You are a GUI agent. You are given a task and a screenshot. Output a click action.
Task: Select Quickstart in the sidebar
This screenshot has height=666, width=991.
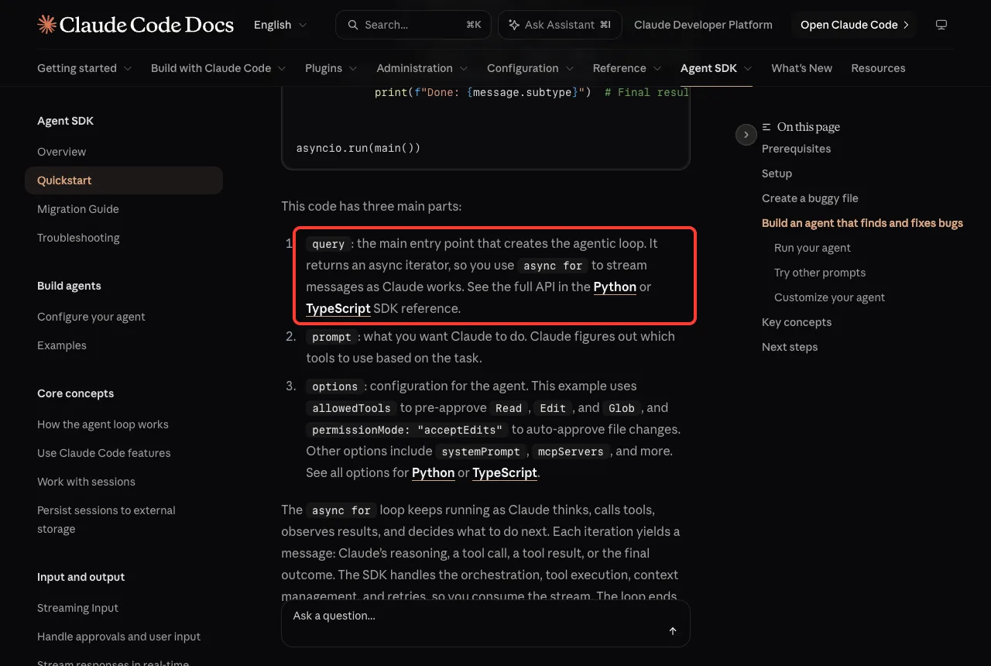click(124, 180)
